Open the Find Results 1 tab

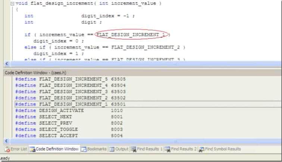[x=150, y=149]
